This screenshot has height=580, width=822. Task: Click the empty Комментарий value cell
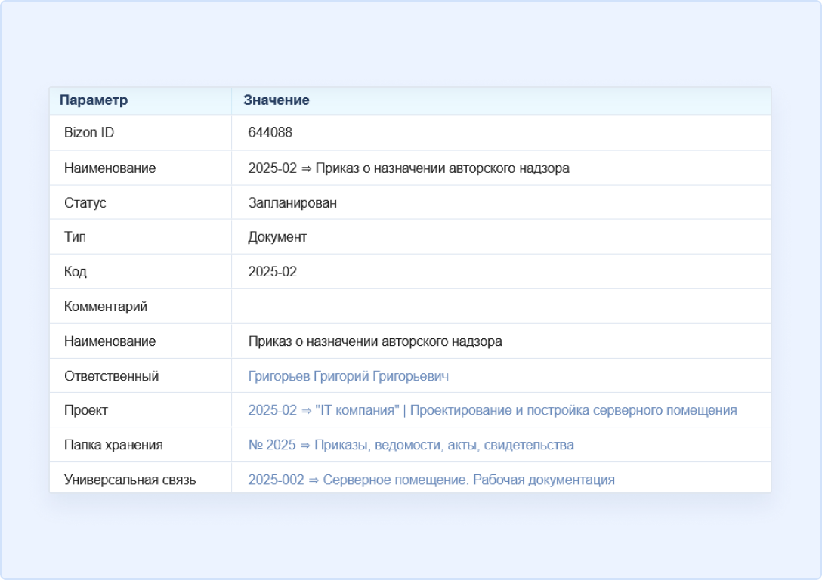pyautogui.click(x=500, y=307)
